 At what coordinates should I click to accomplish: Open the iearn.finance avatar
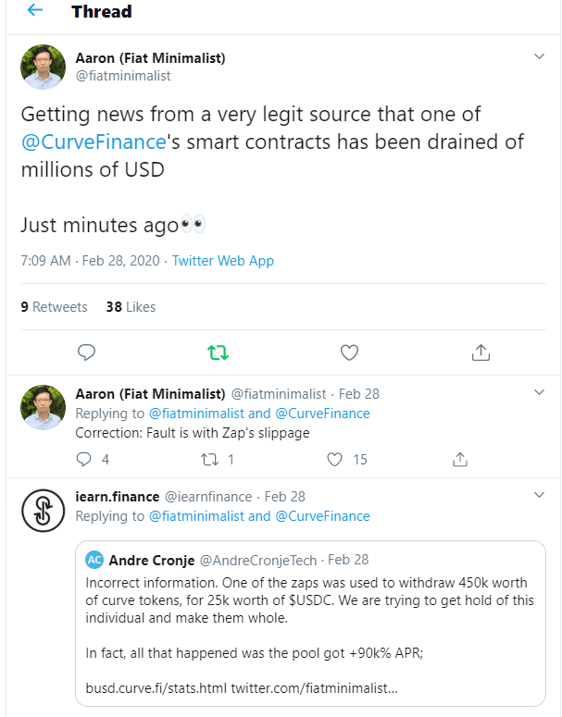tap(43, 510)
